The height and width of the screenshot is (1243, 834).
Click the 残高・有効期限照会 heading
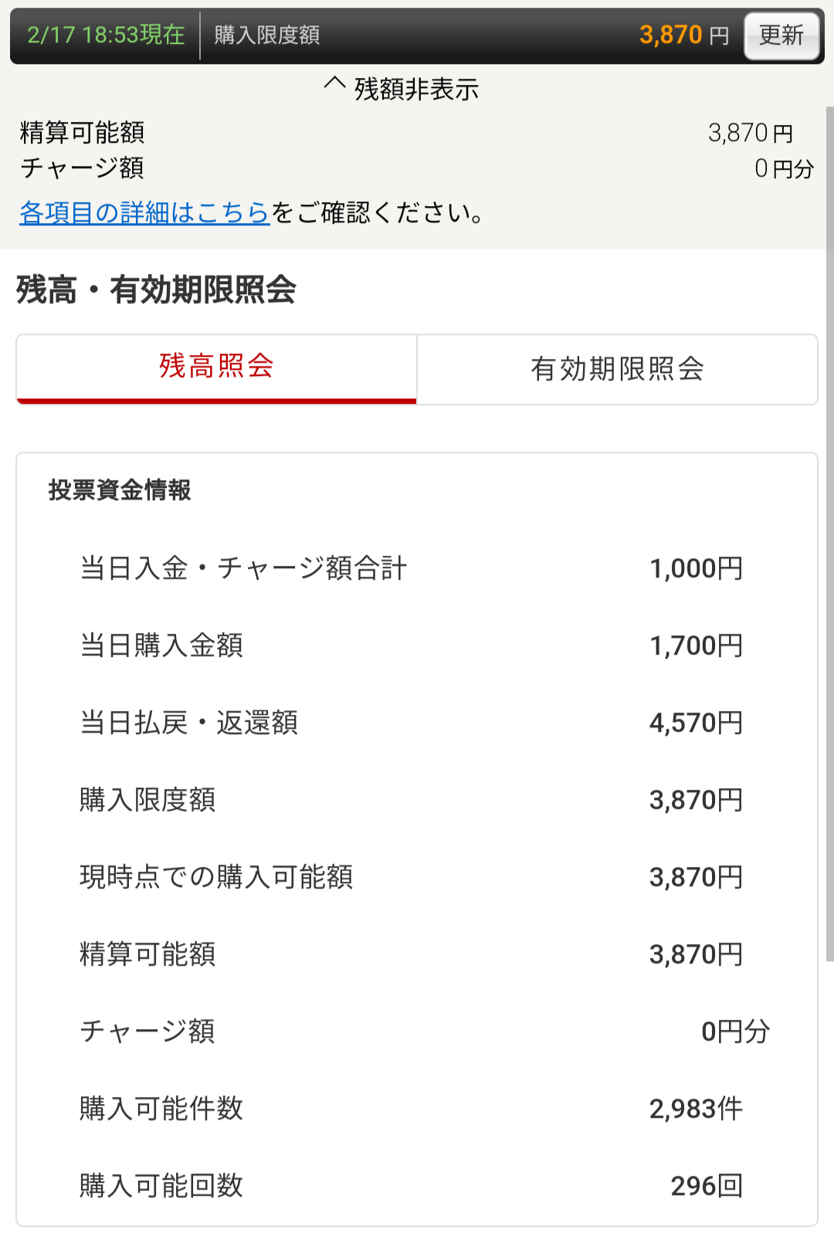coord(157,290)
